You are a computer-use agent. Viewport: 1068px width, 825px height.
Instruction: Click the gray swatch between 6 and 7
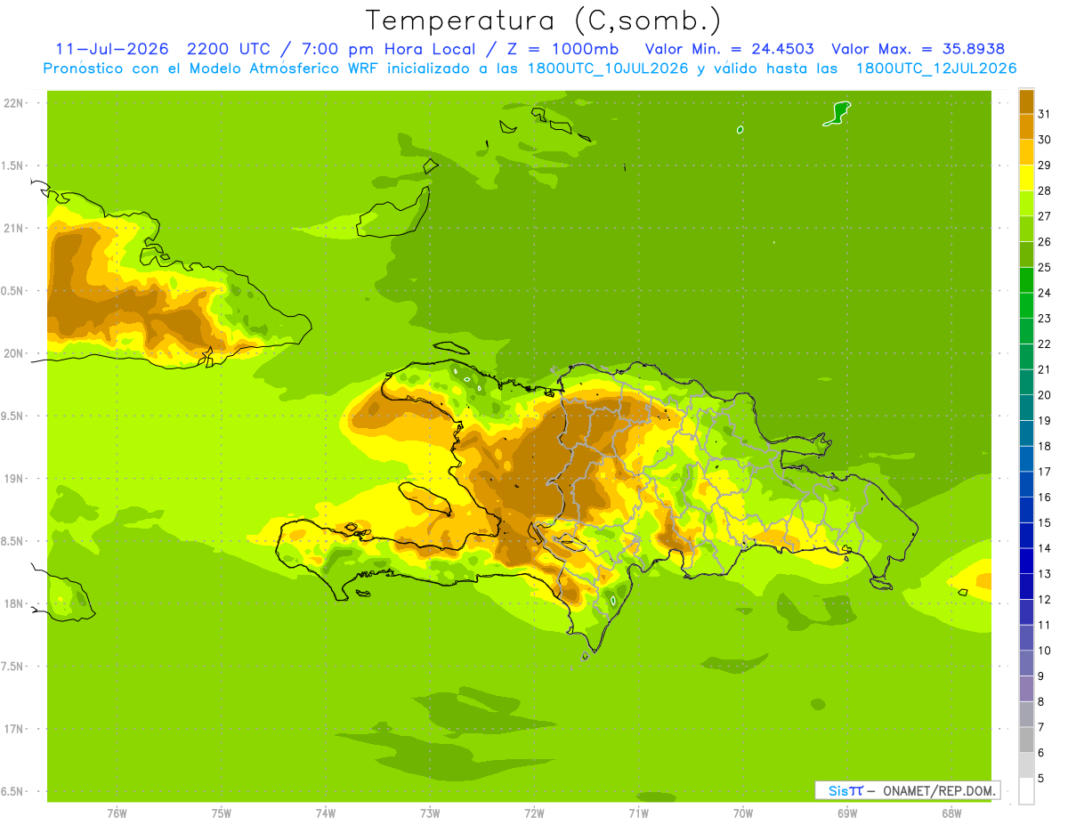(x=1026, y=740)
